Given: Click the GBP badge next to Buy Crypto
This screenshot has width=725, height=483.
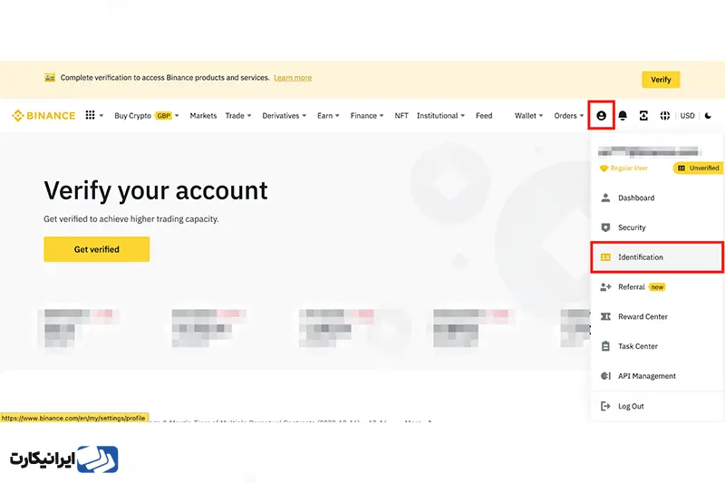Looking at the screenshot, I should [x=164, y=116].
